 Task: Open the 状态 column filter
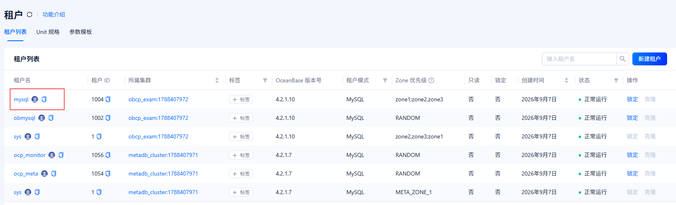click(616, 80)
